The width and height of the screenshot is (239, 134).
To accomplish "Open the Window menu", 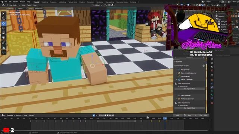I will tap(22, 2).
